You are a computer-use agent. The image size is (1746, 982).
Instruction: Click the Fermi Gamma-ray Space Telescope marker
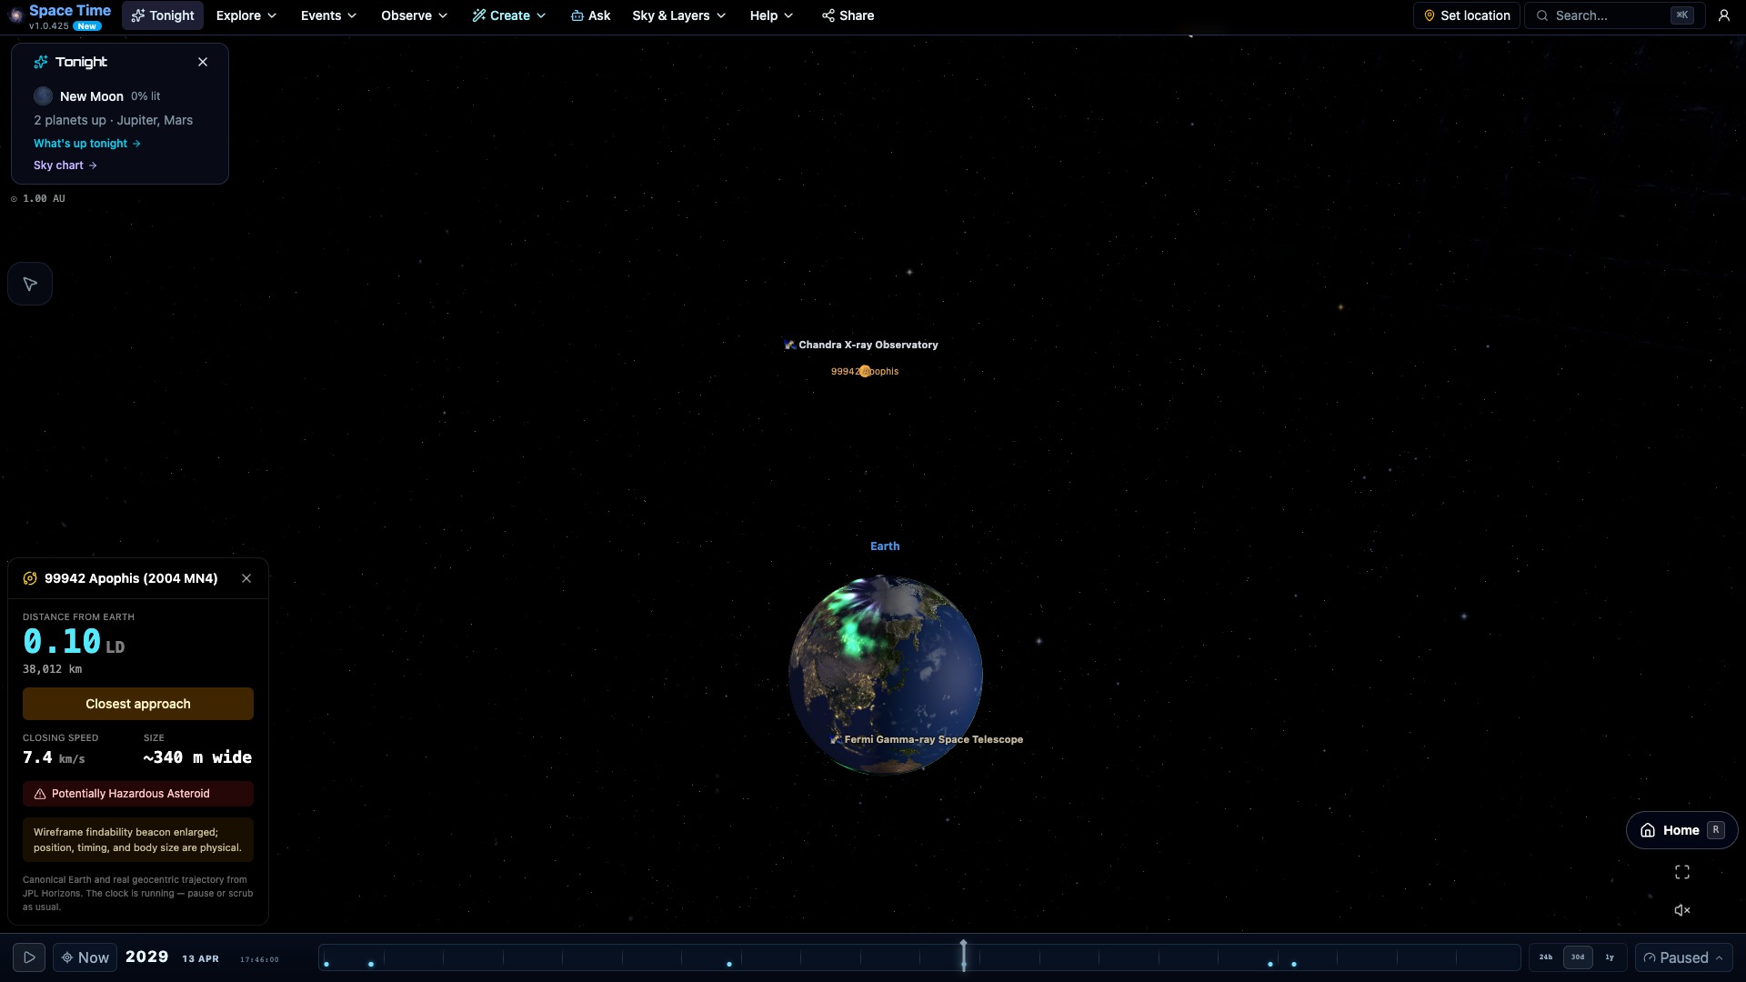(927, 739)
